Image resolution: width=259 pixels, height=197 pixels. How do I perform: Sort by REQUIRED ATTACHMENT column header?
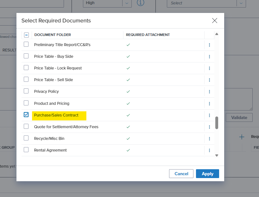148,35
